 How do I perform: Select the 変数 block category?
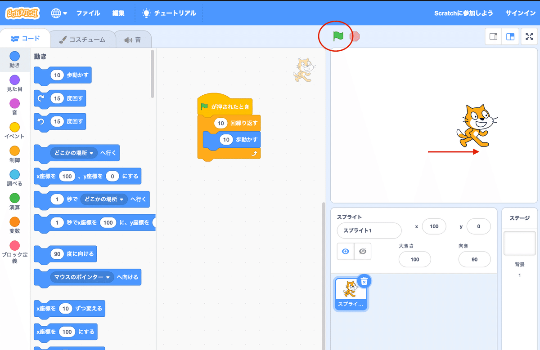pos(14,225)
